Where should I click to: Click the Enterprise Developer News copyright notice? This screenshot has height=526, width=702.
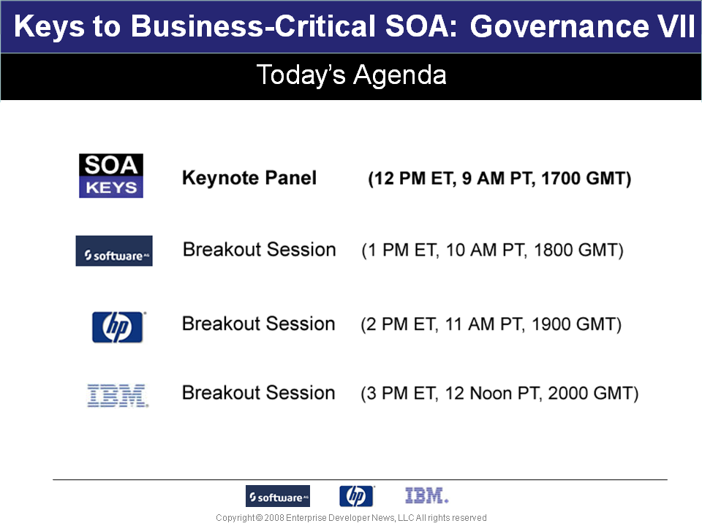[x=351, y=517]
